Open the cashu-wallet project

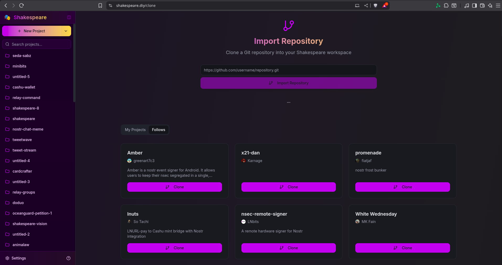pyautogui.click(x=24, y=87)
